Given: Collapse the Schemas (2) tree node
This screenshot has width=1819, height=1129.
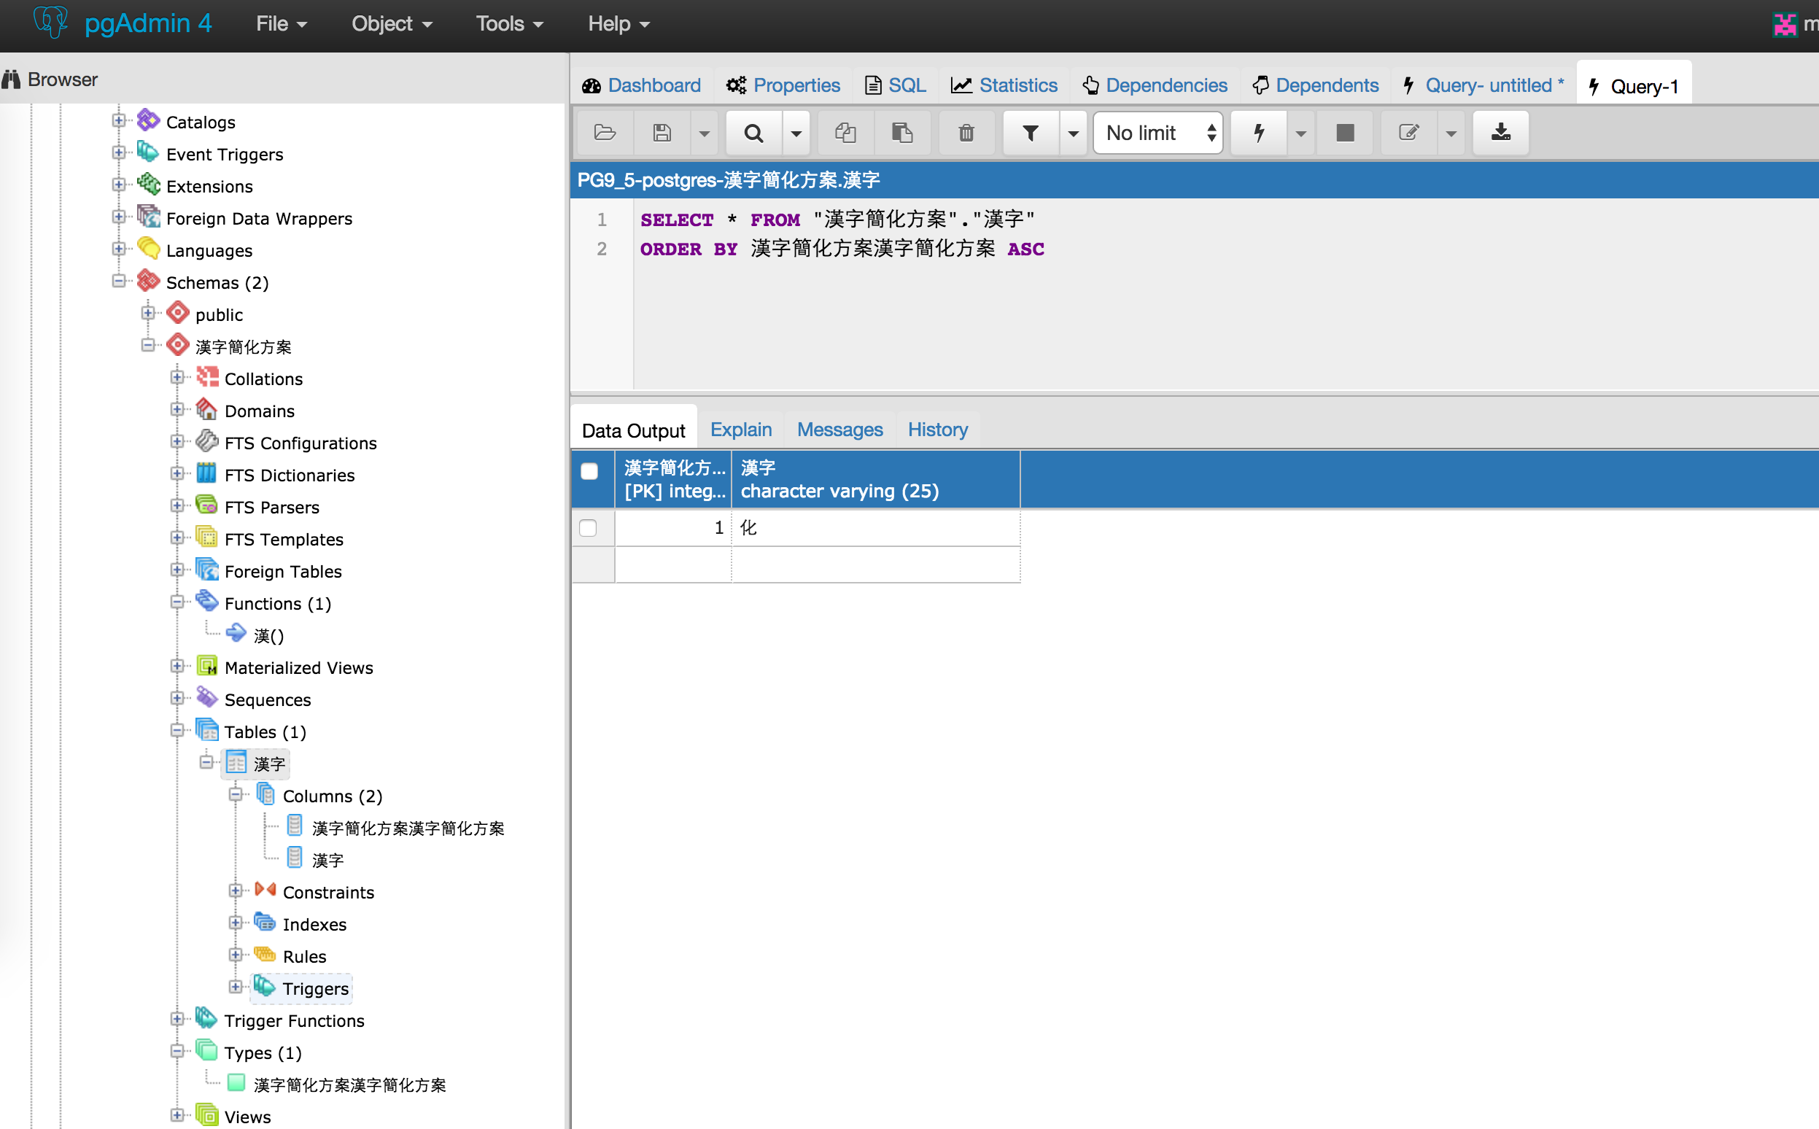Looking at the screenshot, I should [x=119, y=282].
